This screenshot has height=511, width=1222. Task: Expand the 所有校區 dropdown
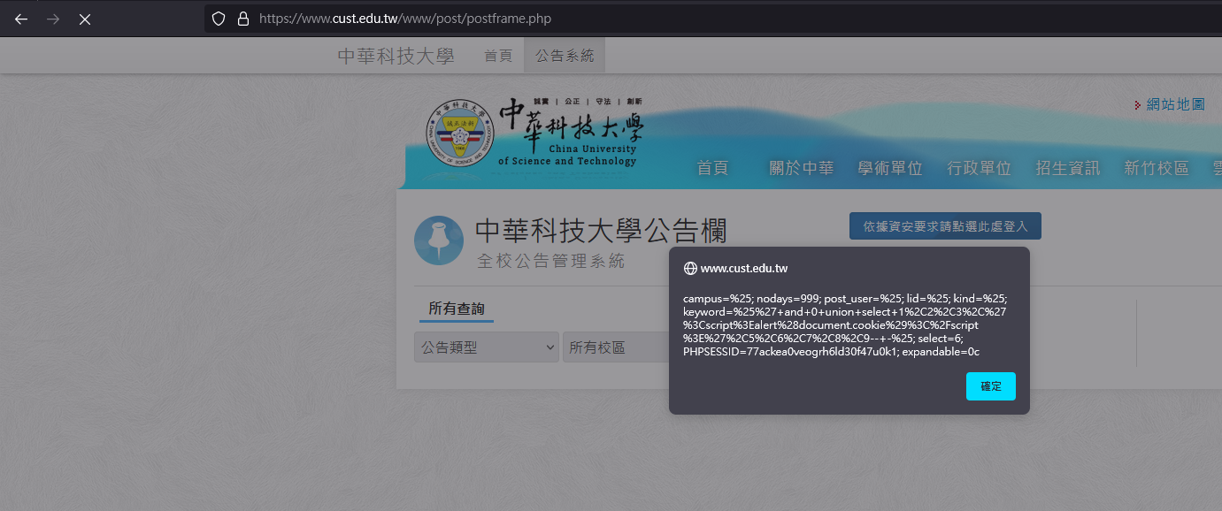tap(616, 347)
